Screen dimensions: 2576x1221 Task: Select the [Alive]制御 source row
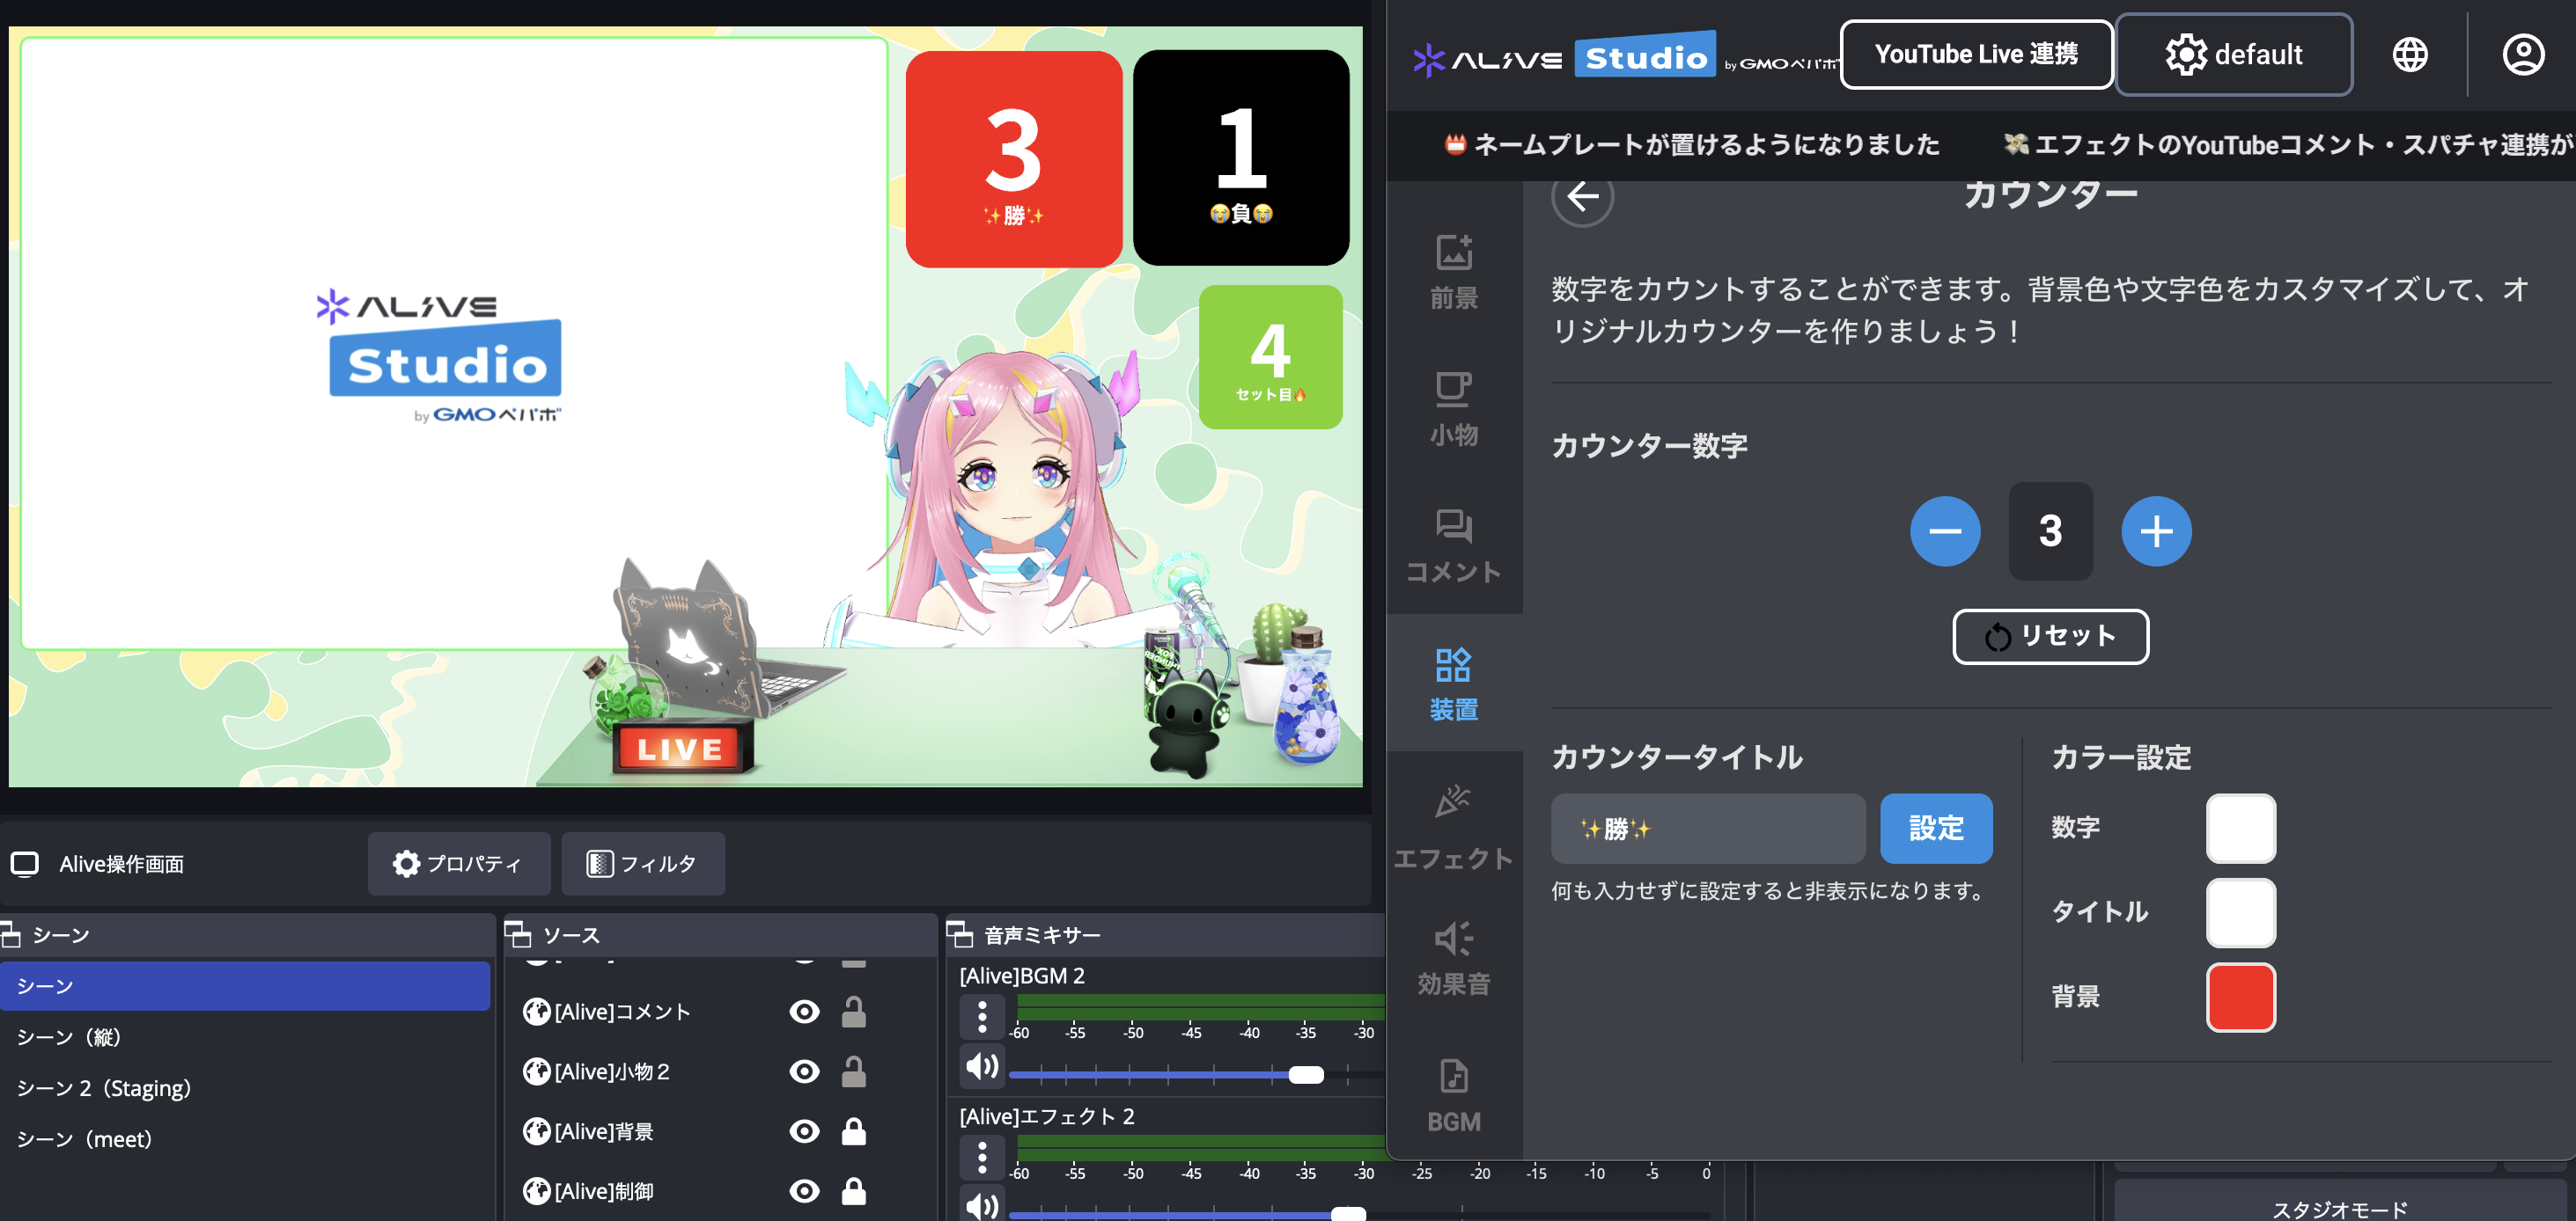(720, 1191)
